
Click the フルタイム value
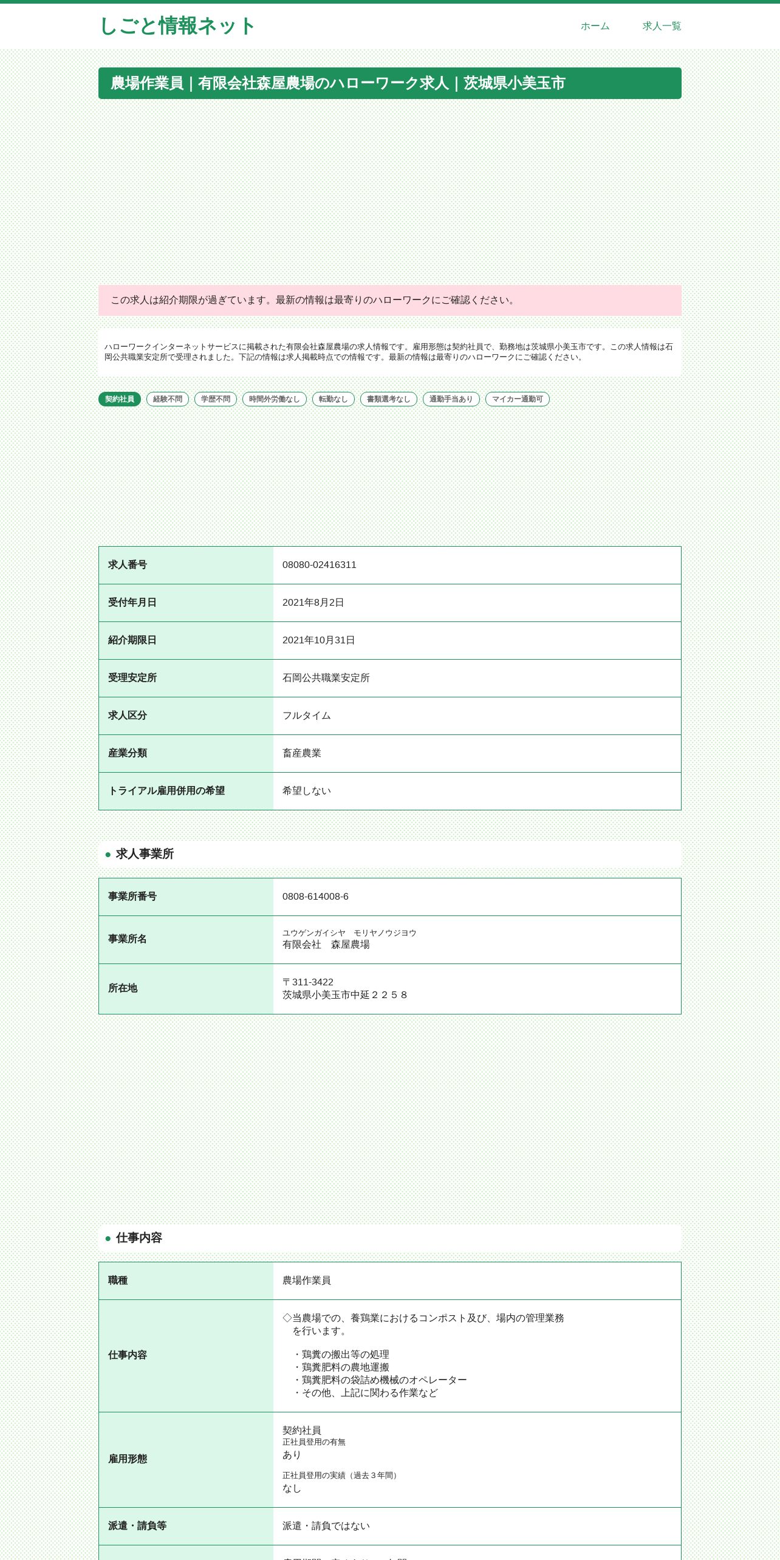307,716
